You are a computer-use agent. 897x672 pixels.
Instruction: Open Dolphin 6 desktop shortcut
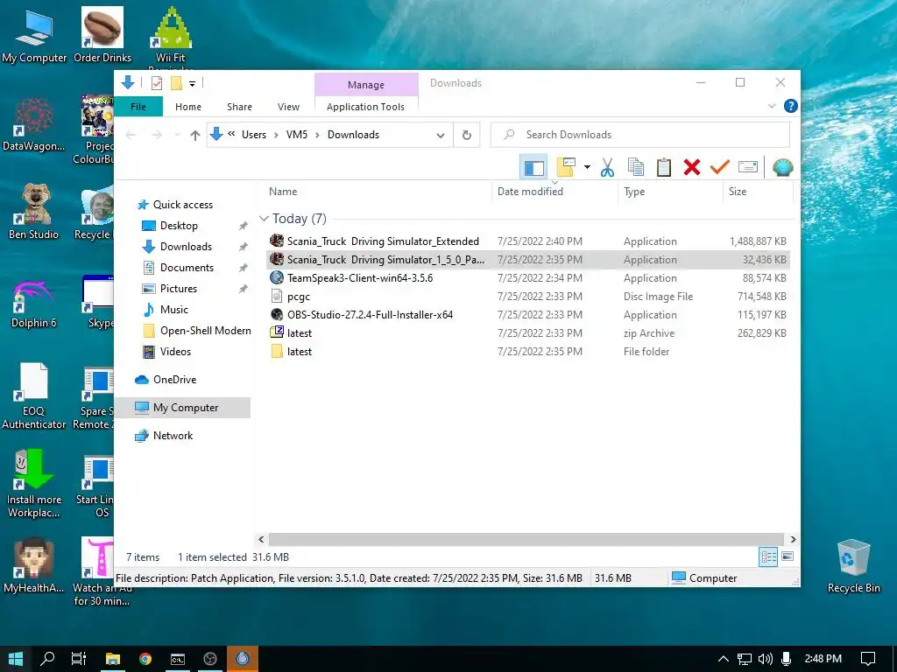click(x=33, y=304)
